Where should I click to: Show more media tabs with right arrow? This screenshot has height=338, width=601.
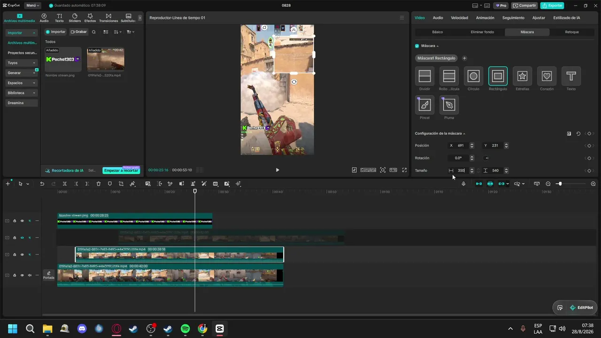click(x=140, y=18)
